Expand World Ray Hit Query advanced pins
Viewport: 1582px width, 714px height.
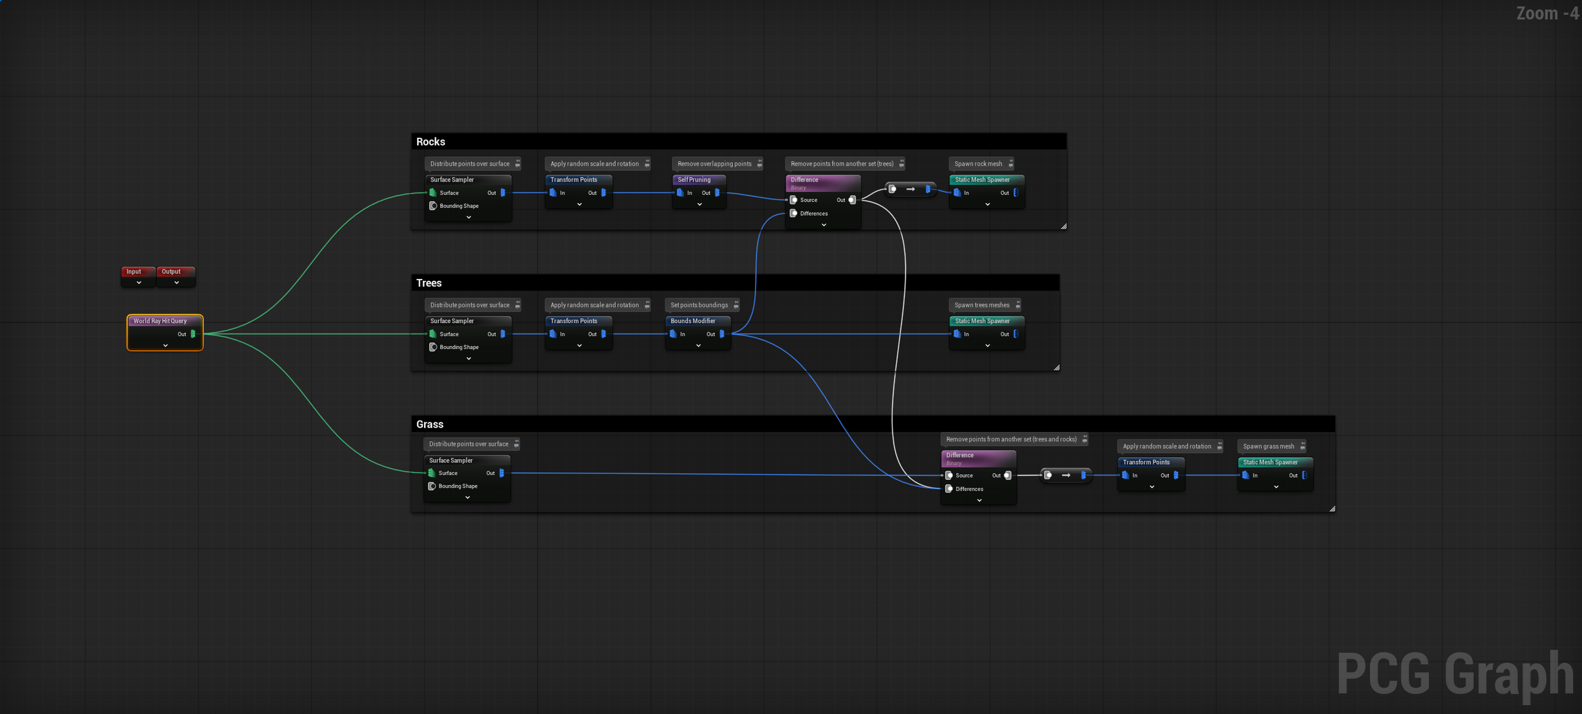click(x=165, y=345)
